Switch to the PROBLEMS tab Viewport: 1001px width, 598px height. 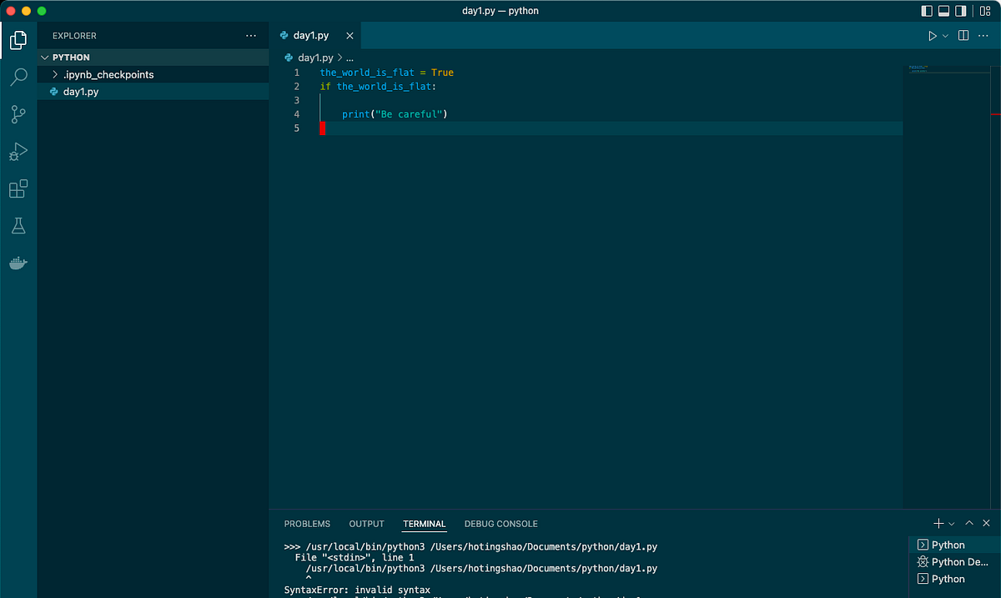point(307,524)
